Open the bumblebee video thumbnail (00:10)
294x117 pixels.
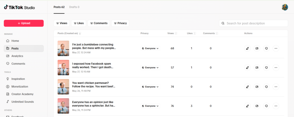click(63, 48)
